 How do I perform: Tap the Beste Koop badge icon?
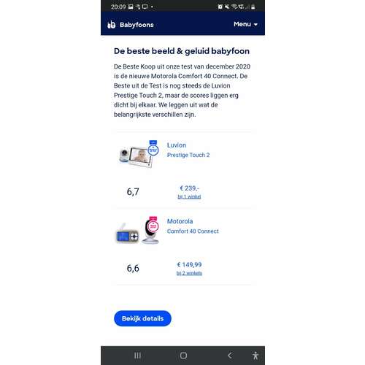pyautogui.click(x=153, y=225)
